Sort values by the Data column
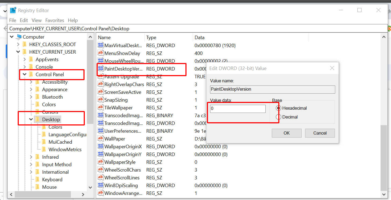The image size is (391, 200). click(251, 38)
